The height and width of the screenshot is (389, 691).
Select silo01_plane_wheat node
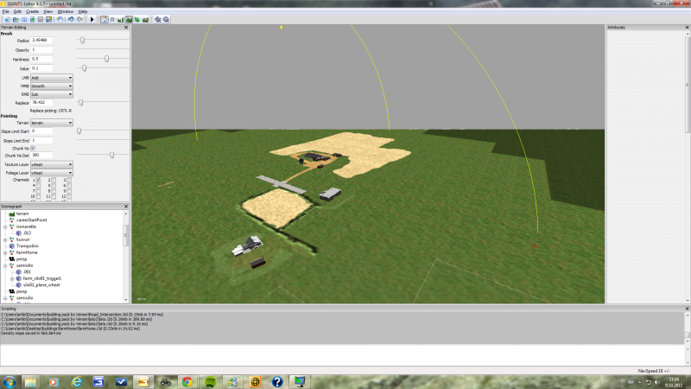[41, 285]
